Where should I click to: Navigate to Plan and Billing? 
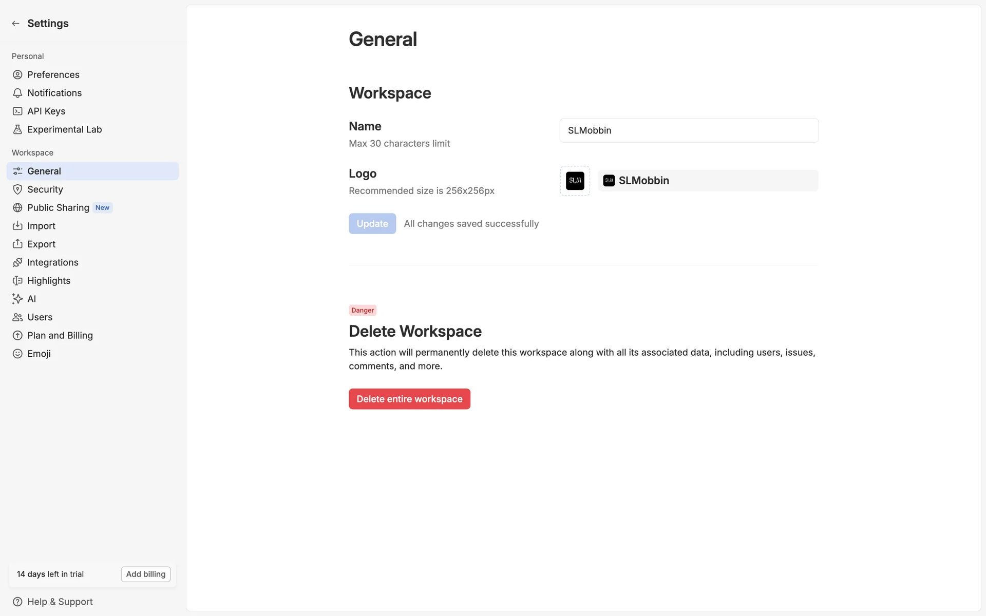pos(60,336)
